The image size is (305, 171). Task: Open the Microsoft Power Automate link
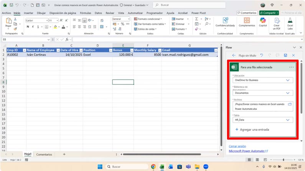[248, 151]
